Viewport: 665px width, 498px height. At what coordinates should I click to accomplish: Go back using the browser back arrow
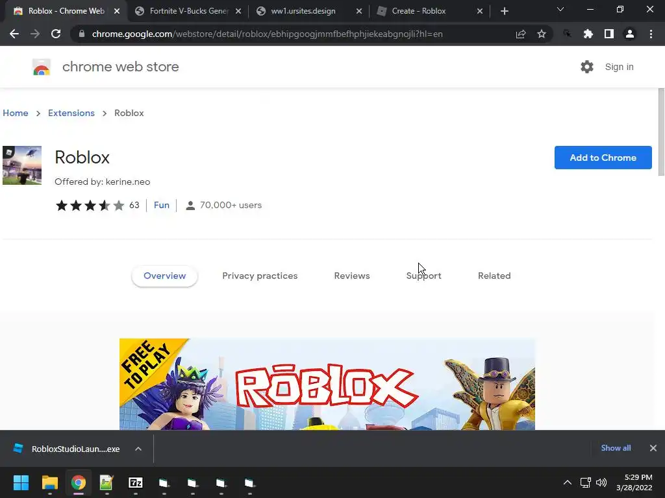14,34
